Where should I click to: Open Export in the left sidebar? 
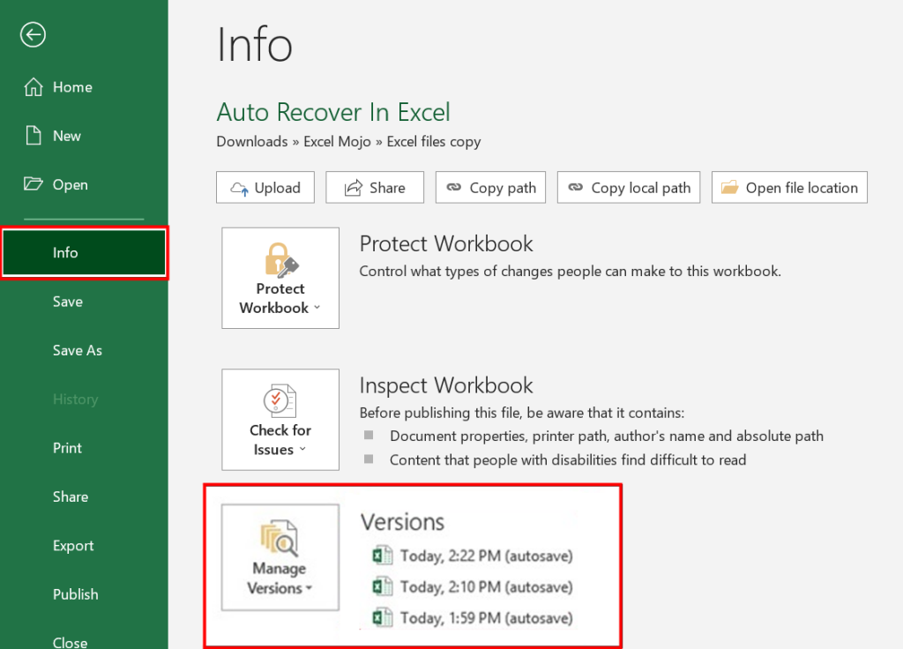pos(73,546)
